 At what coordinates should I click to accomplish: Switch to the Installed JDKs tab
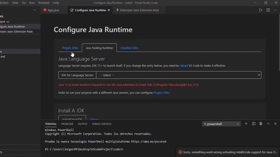[129, 48]
